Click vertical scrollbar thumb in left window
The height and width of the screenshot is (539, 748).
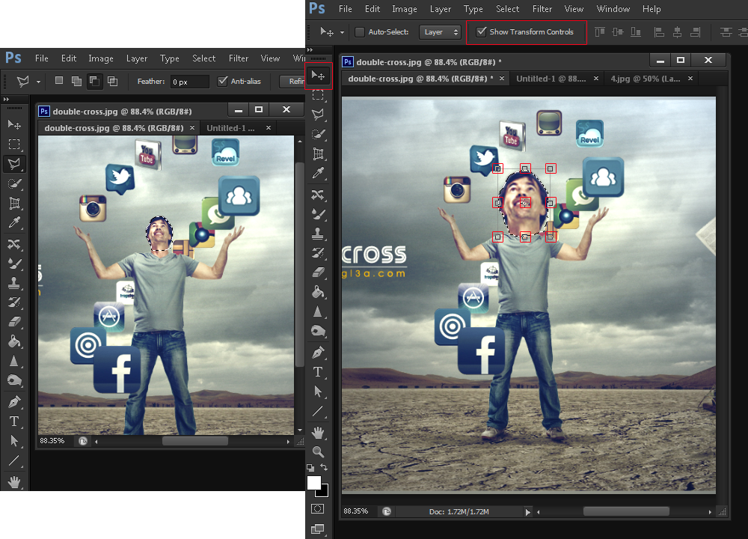[x=300, y=265]
